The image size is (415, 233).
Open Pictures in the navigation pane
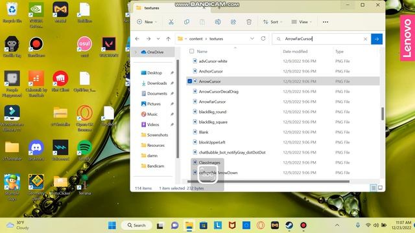click(154, 104)
